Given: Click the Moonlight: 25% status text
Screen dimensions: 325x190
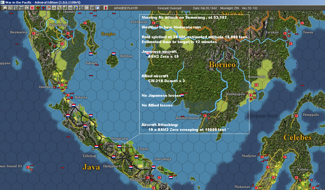Looking at the screenshot, I should (230, 8).
